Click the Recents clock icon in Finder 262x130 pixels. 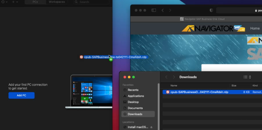[125, 90]
